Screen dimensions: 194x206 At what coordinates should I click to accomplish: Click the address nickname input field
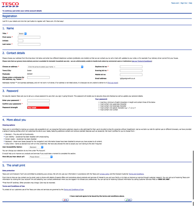(38, 78)
